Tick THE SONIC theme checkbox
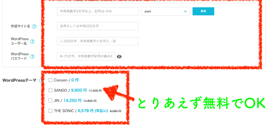Image resolution: width=269 pixels, height=128 pixels. (x=50, y=111)
